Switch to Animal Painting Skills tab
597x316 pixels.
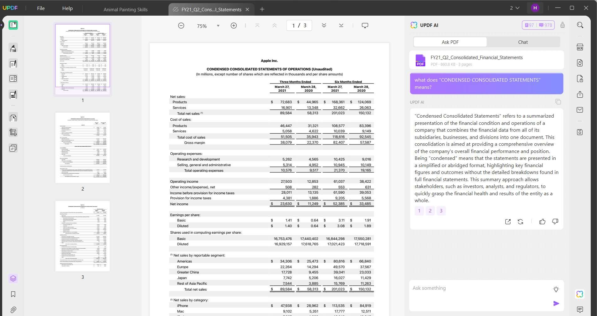coord(126,9)
